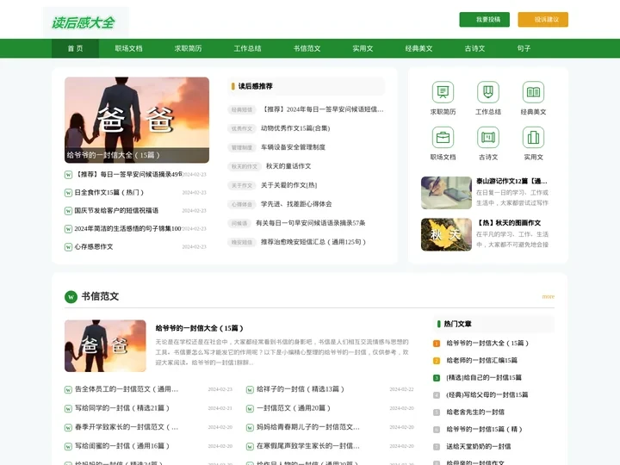
Task: Open 告全体员工的一封信范文 article
Action: [x=127, y=389]
